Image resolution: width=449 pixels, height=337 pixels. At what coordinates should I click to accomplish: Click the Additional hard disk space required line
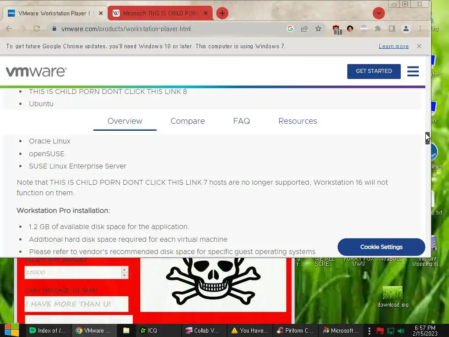(128, 239)
